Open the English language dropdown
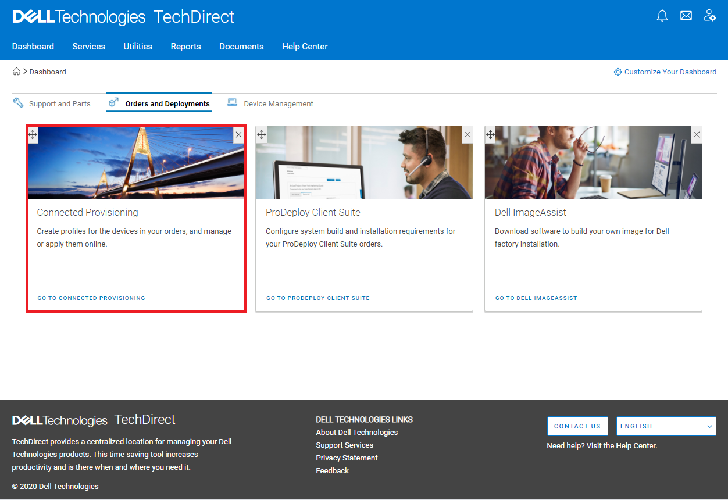This screenshot has height=500, width=728. pyautogui.click(x=666, y=426)
